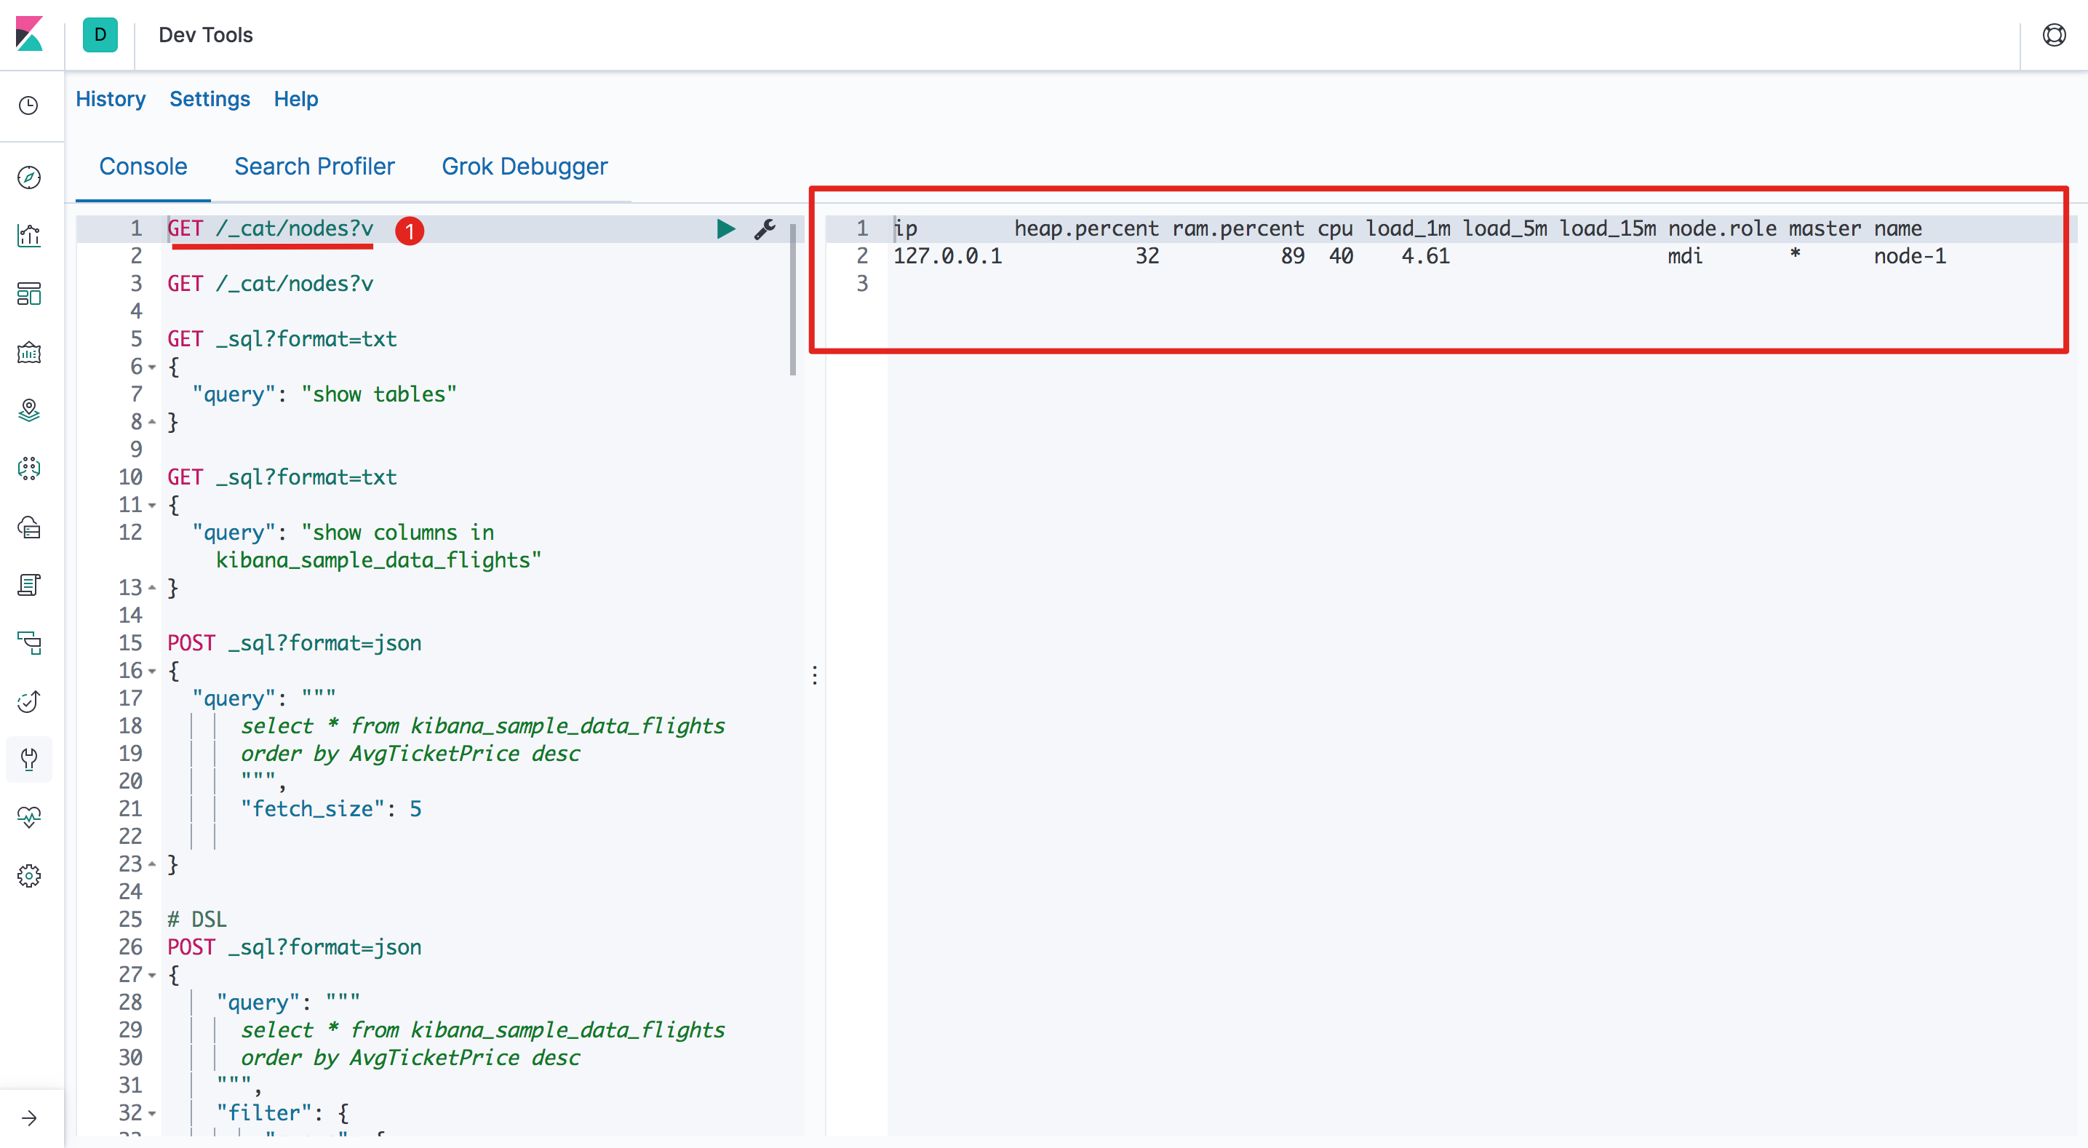This screenshot has width=2088, height=1148.
Task: Open Maps via the location pin sidebar icon
Action: (29, 410)
